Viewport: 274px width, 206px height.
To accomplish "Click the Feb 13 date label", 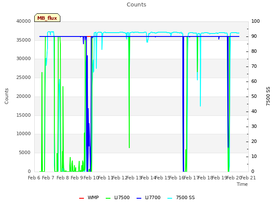I will click(134, 178).
